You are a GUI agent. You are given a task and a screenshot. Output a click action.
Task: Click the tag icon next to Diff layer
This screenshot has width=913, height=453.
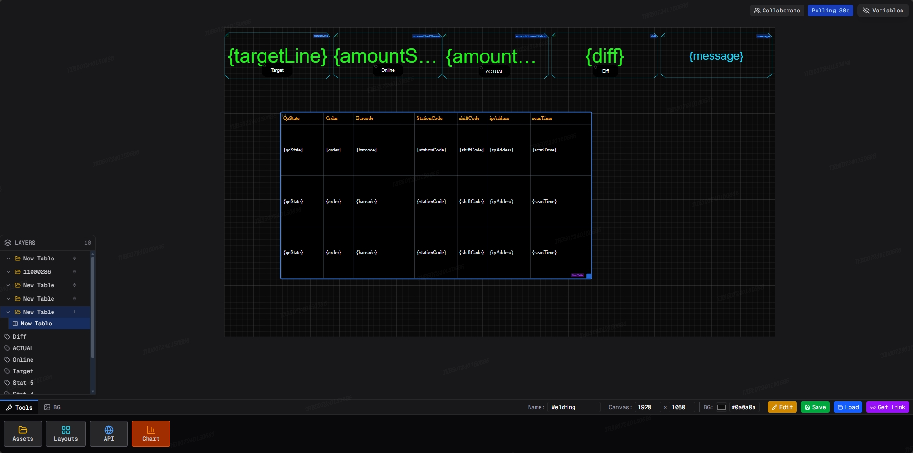tap(7, 337)
